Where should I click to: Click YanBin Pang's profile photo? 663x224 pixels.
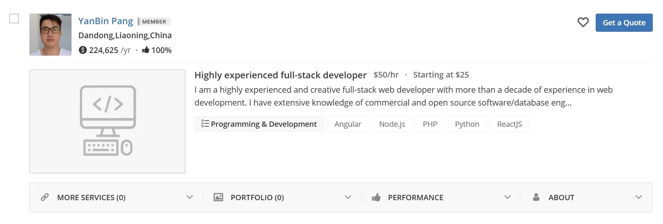click(50, 34)
